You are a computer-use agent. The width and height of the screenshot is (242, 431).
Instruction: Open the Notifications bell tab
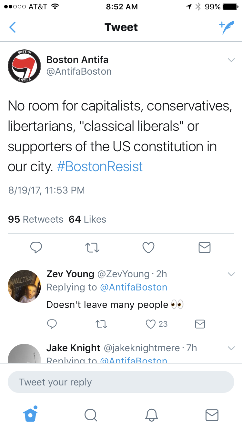(x=151, y=415)
